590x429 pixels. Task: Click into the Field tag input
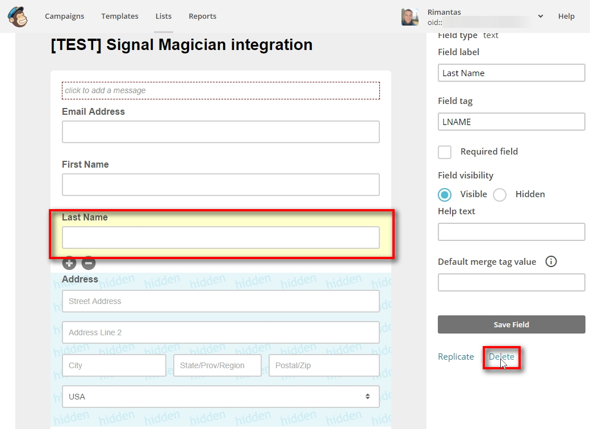(x=511, y=122)
